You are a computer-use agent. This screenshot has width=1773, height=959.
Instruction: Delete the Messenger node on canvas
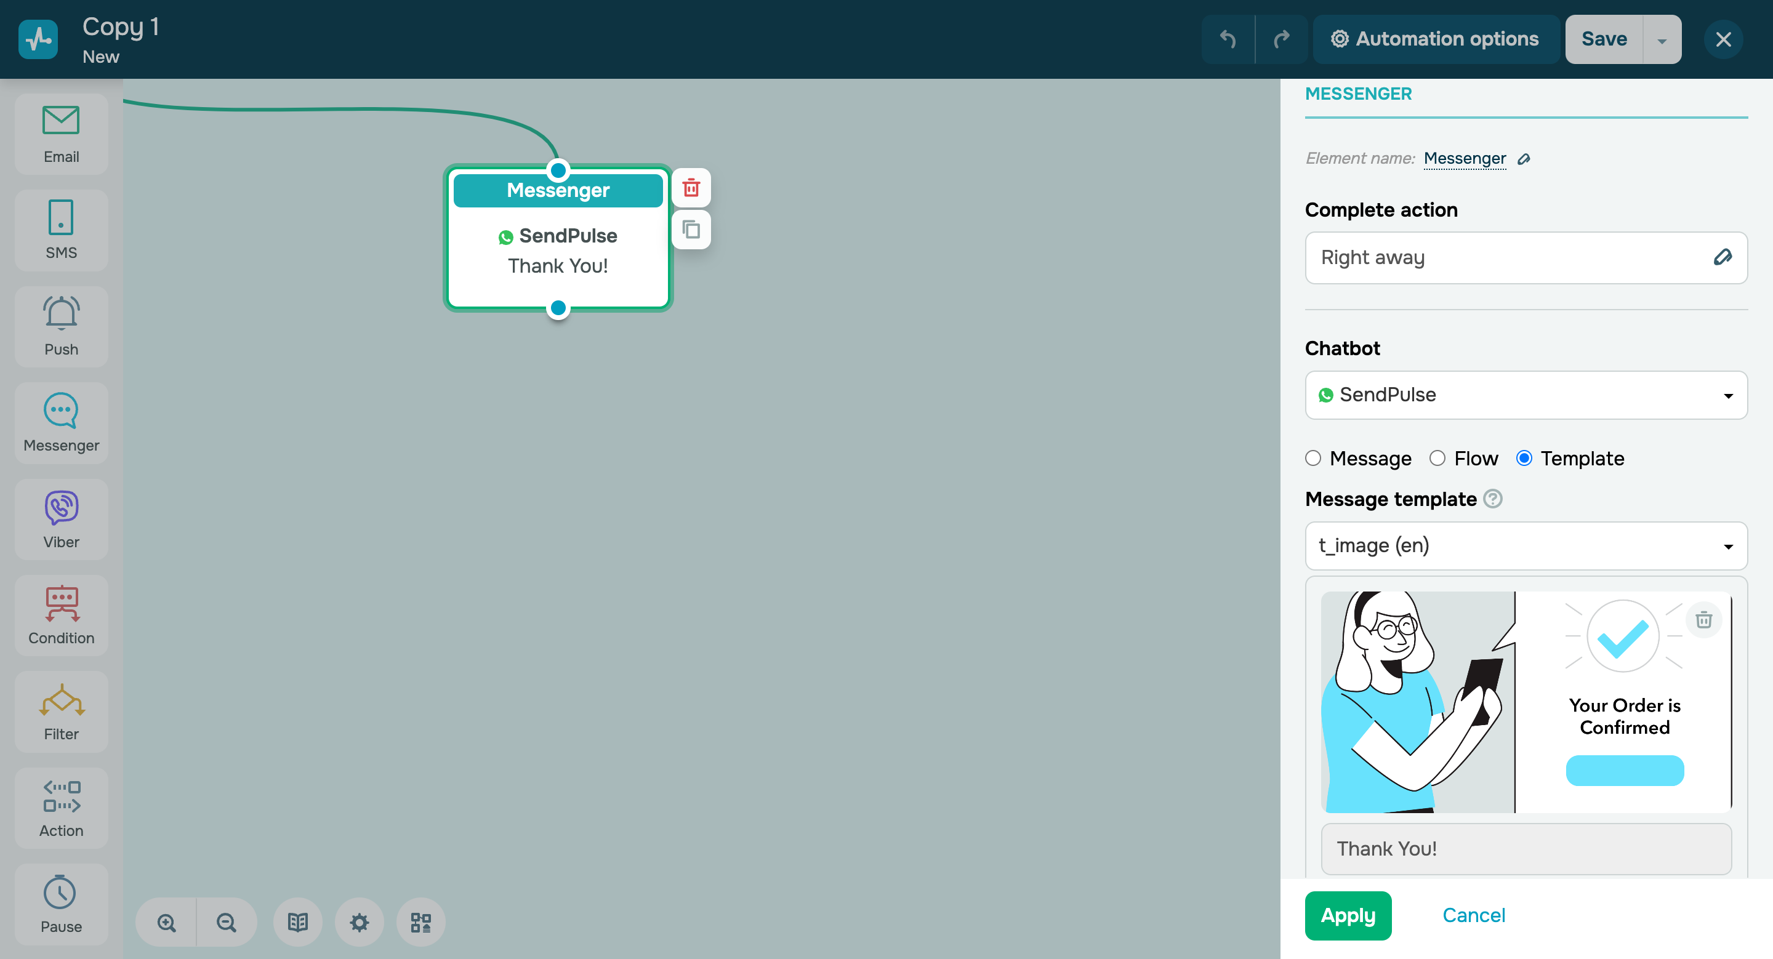[x=691, y=187]
